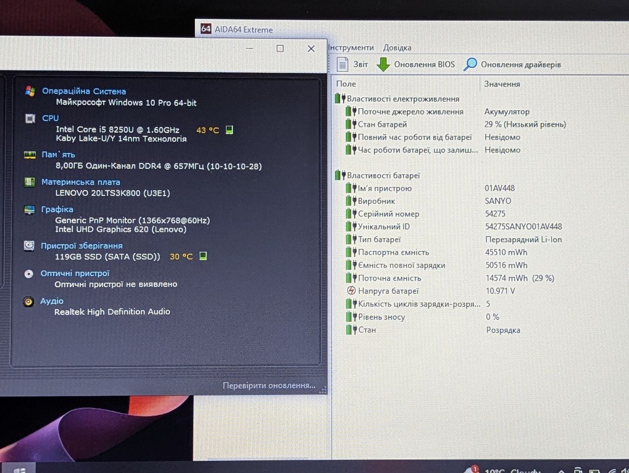Viewport: 629px width, 473px height.
Task: Click the Windows flag icon beside Операційна Система
Action: 30,91
